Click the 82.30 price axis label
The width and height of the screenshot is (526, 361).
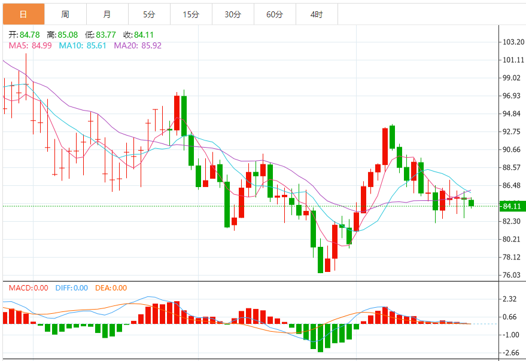pos(512,221)
